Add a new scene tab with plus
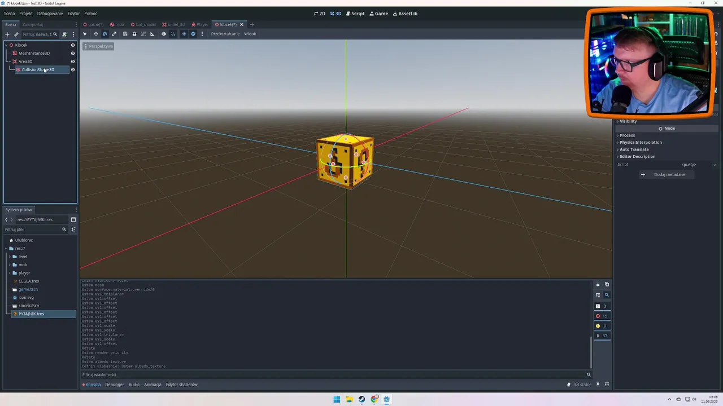The width and height of the screenshot is (723, 406). pos(252,24)
